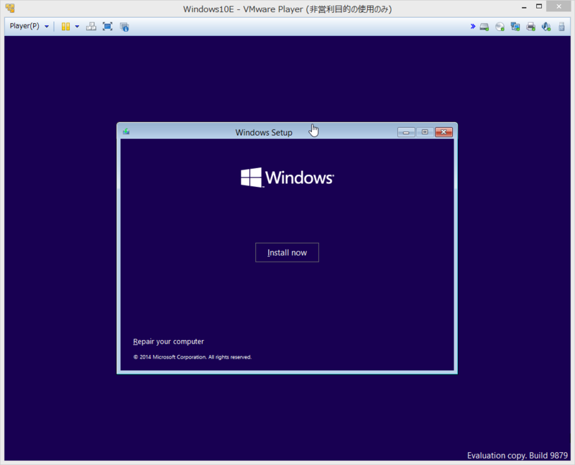Minimize the VMware Player window
This screenshot has width=575, height=465.
coord(524,7)
